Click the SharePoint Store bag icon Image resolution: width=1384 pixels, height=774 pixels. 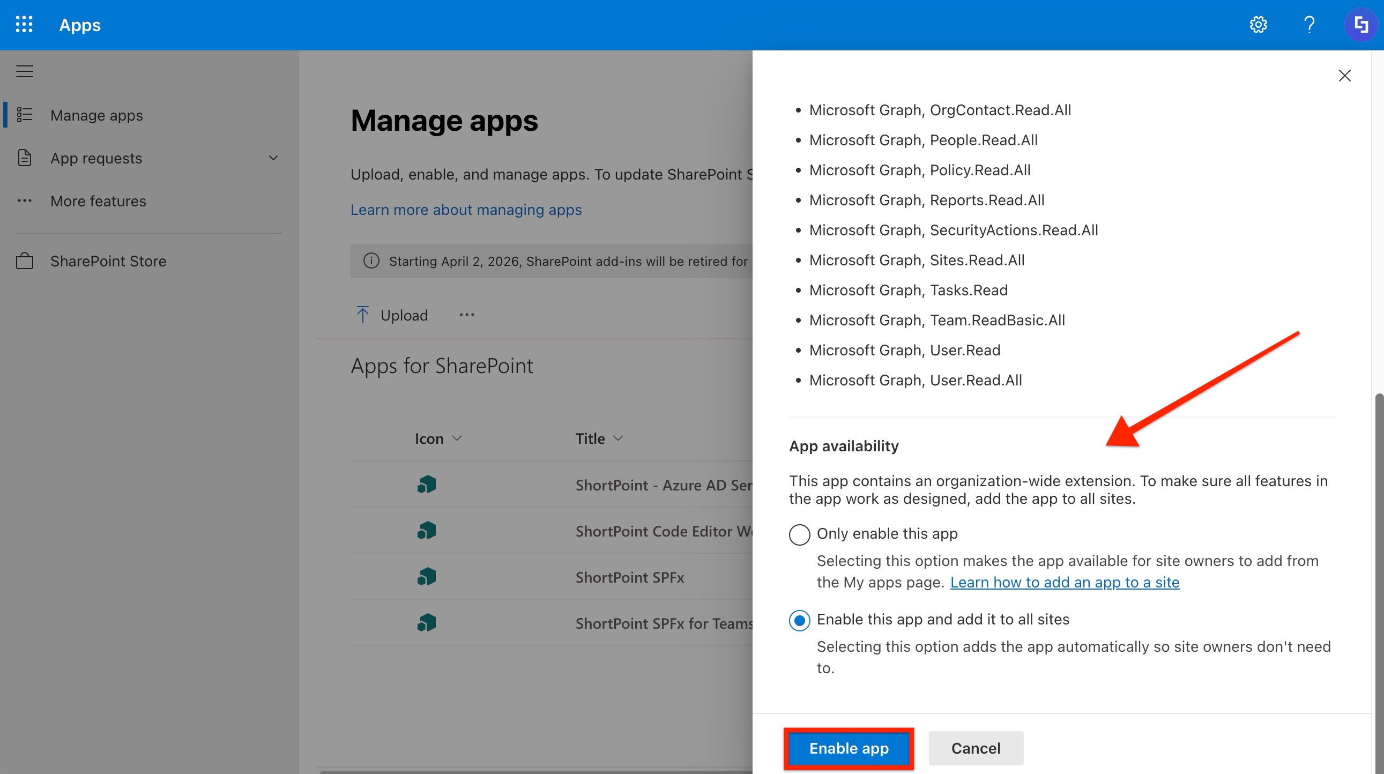pyautogui.click(x=25, y=261)
